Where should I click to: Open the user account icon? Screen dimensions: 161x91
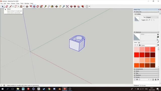pos(87,7)
